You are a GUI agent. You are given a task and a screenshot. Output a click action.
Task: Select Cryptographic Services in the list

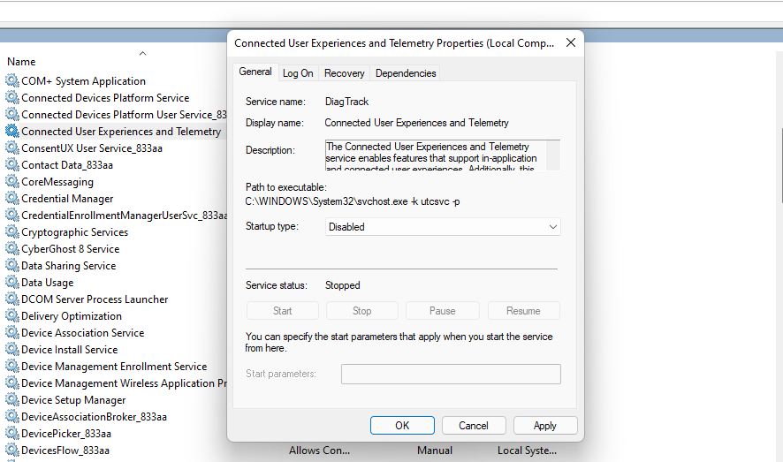click(75, 232)
